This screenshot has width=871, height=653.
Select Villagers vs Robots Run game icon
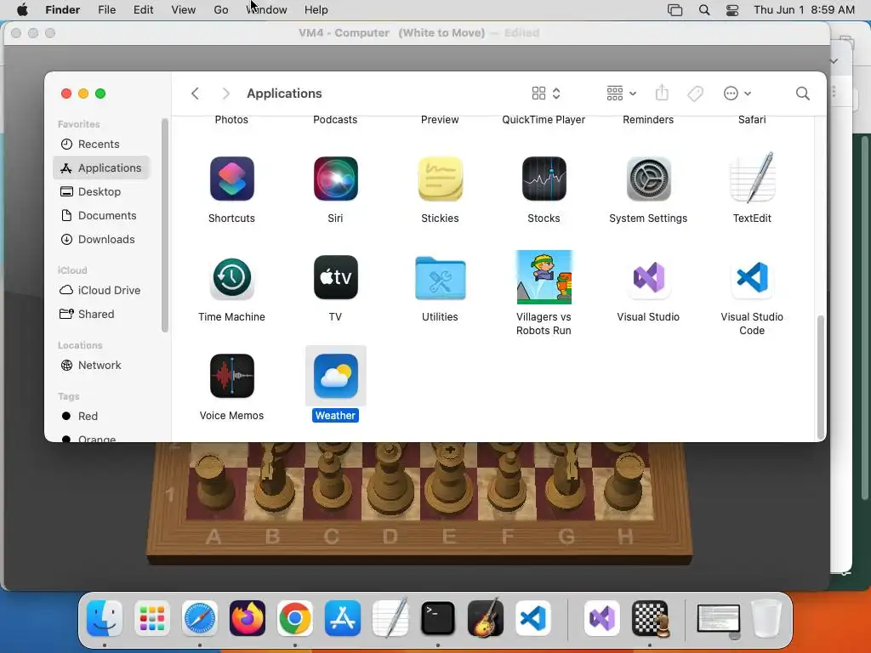point(544,277)
